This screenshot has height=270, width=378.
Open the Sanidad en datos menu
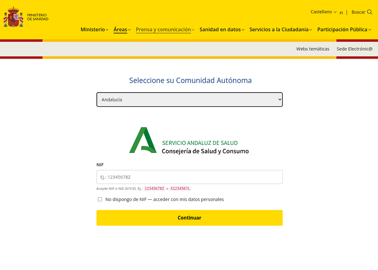220,29
